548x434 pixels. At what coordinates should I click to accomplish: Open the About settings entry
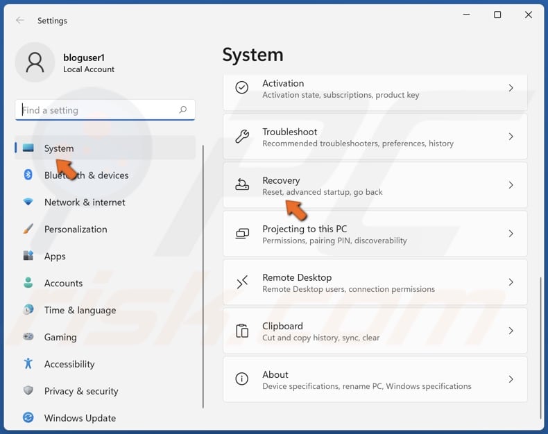(375, 379)
